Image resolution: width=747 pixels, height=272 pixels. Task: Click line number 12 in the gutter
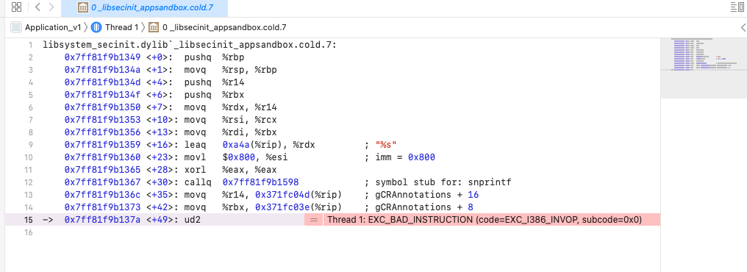30,182
